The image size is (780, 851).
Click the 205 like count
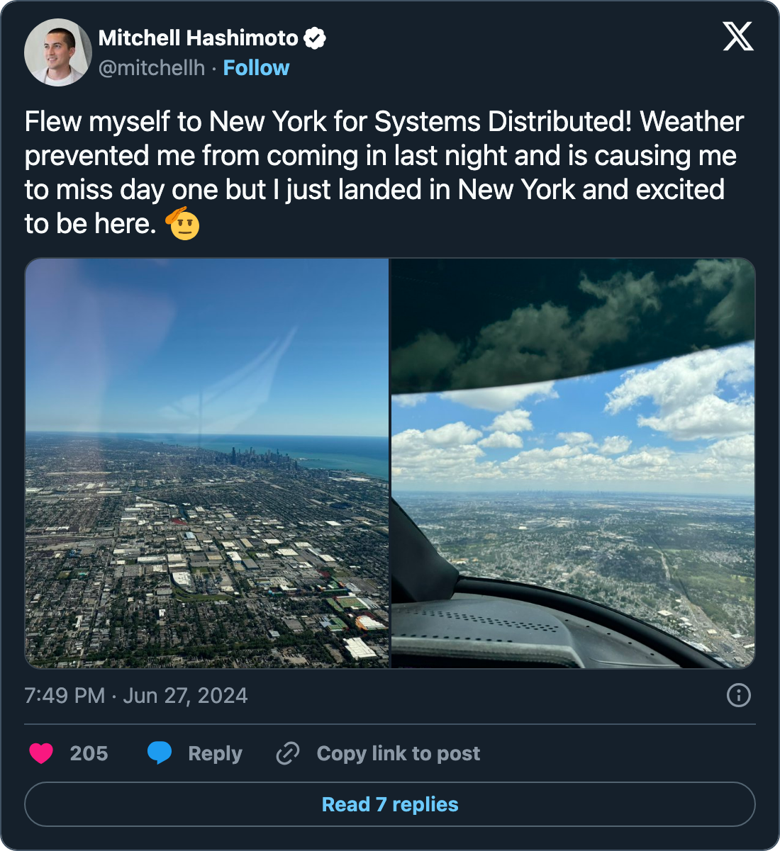(x=87, y=753)
